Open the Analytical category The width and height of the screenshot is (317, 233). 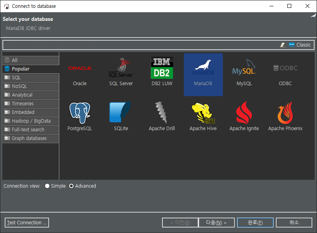[x=31, y=95]
